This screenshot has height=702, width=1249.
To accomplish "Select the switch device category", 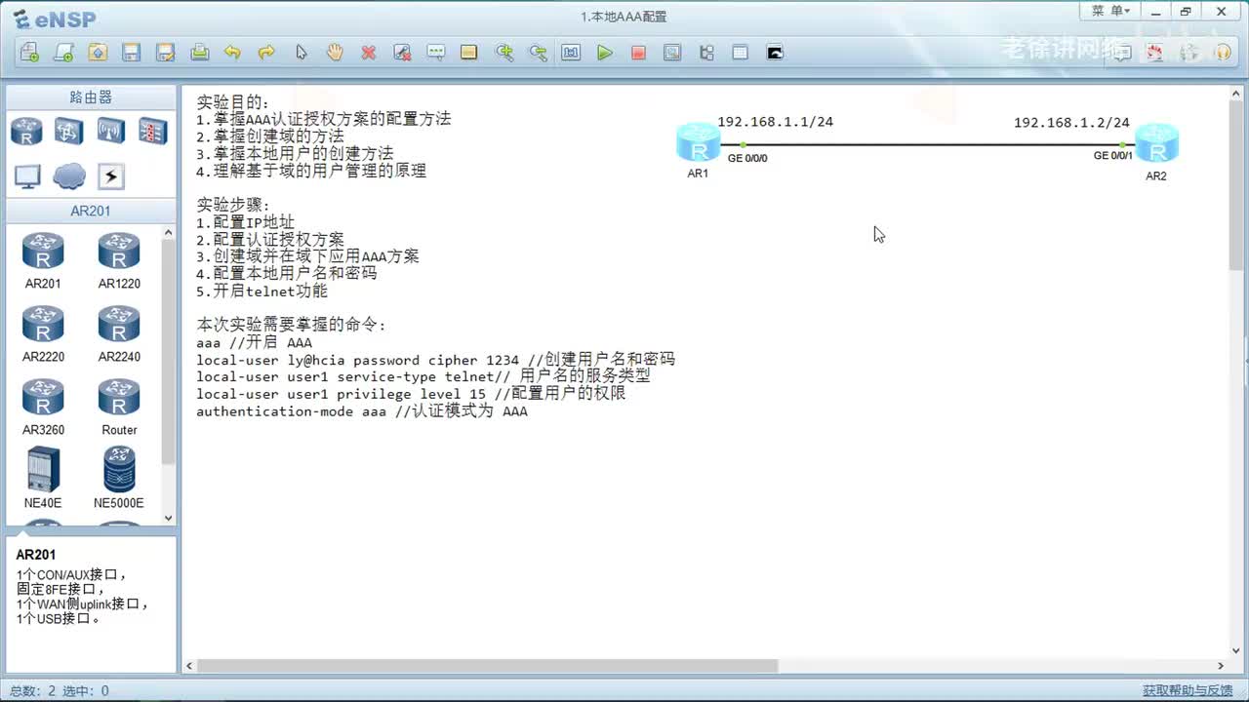I will [x=68, y=131].
